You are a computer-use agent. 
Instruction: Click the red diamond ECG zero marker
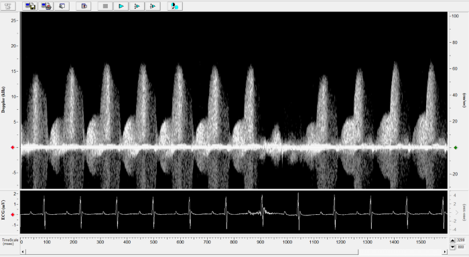pyautogui.click(x=13, y=215)
